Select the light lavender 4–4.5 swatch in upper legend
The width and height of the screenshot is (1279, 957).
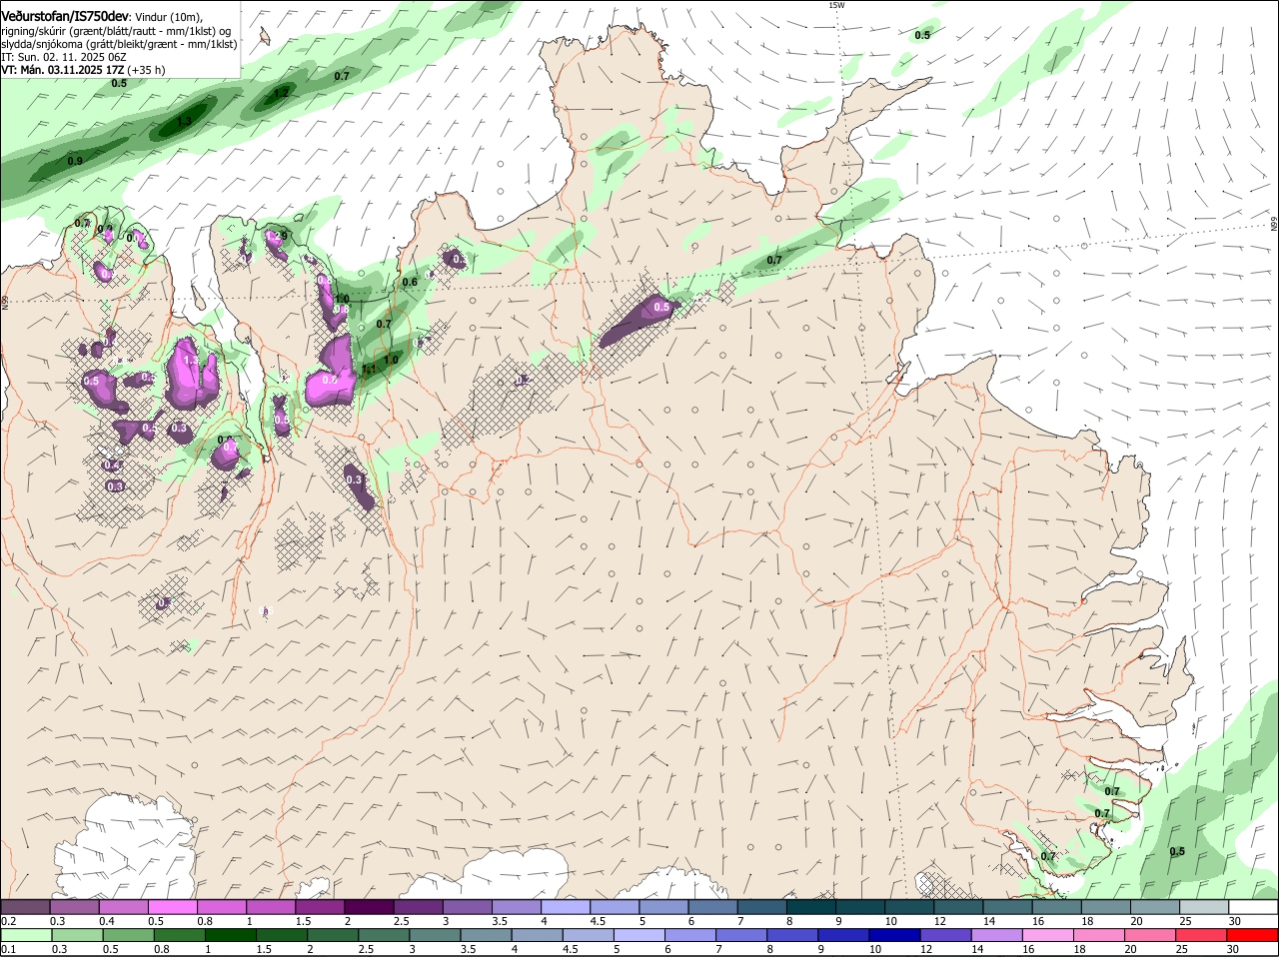click(564, 907)
